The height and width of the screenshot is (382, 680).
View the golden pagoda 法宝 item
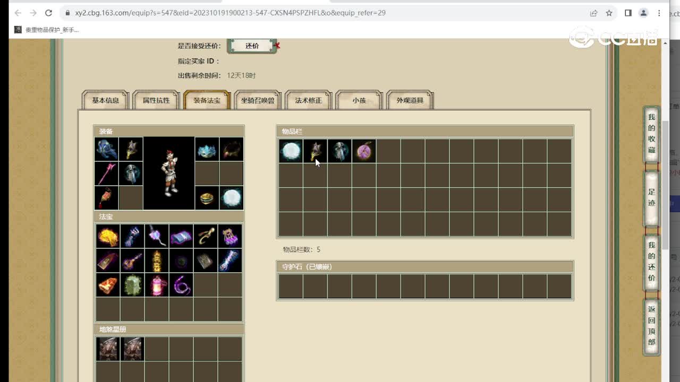point(157,261)
